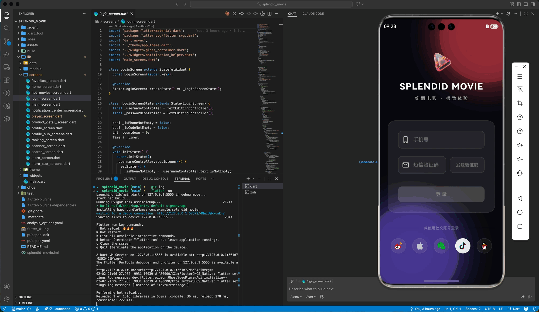The width and height of the screenshot is (539, 312).
Task: Toggle the primary side bar layout button
Action: point(518,4)
